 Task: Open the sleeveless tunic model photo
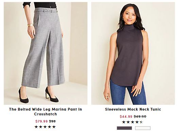133,53
